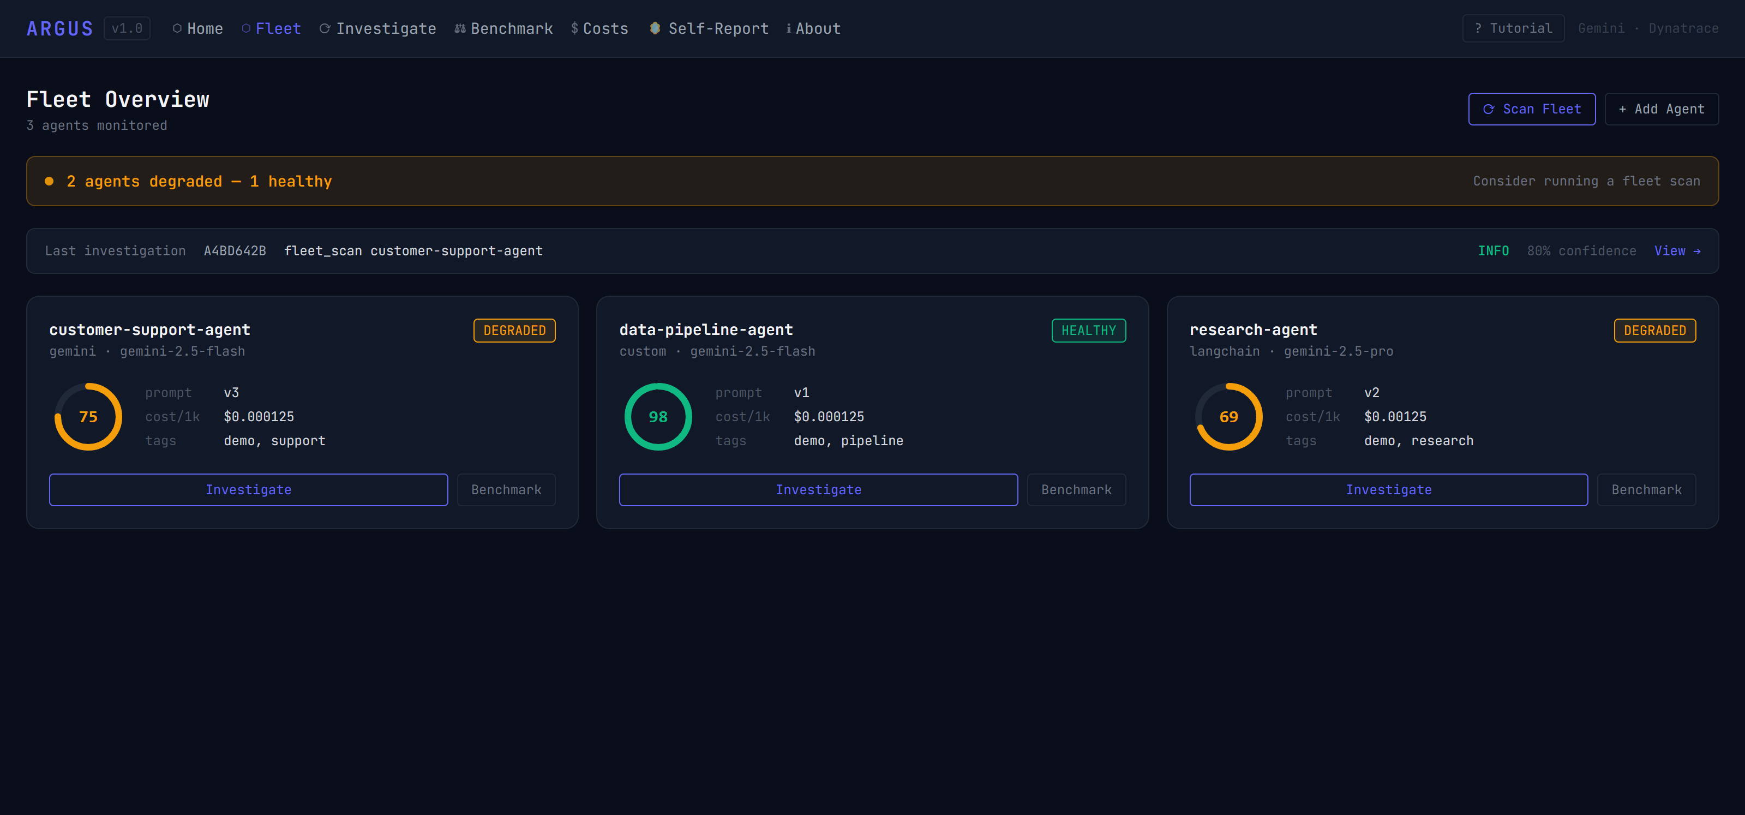This screenshot has width=1745, height=815.
Task: Click the Costs dollar icon
Action: (574, 28)
